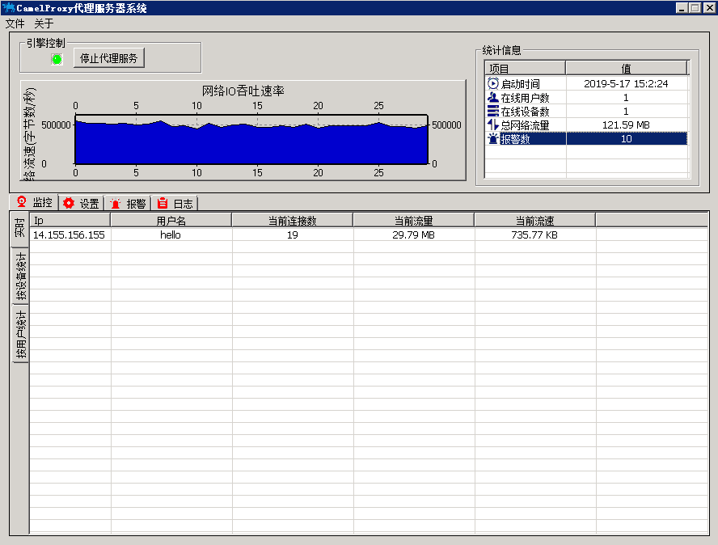Click the 报警数 value 10
Screen dimensions: 718x545
[627, 139]
